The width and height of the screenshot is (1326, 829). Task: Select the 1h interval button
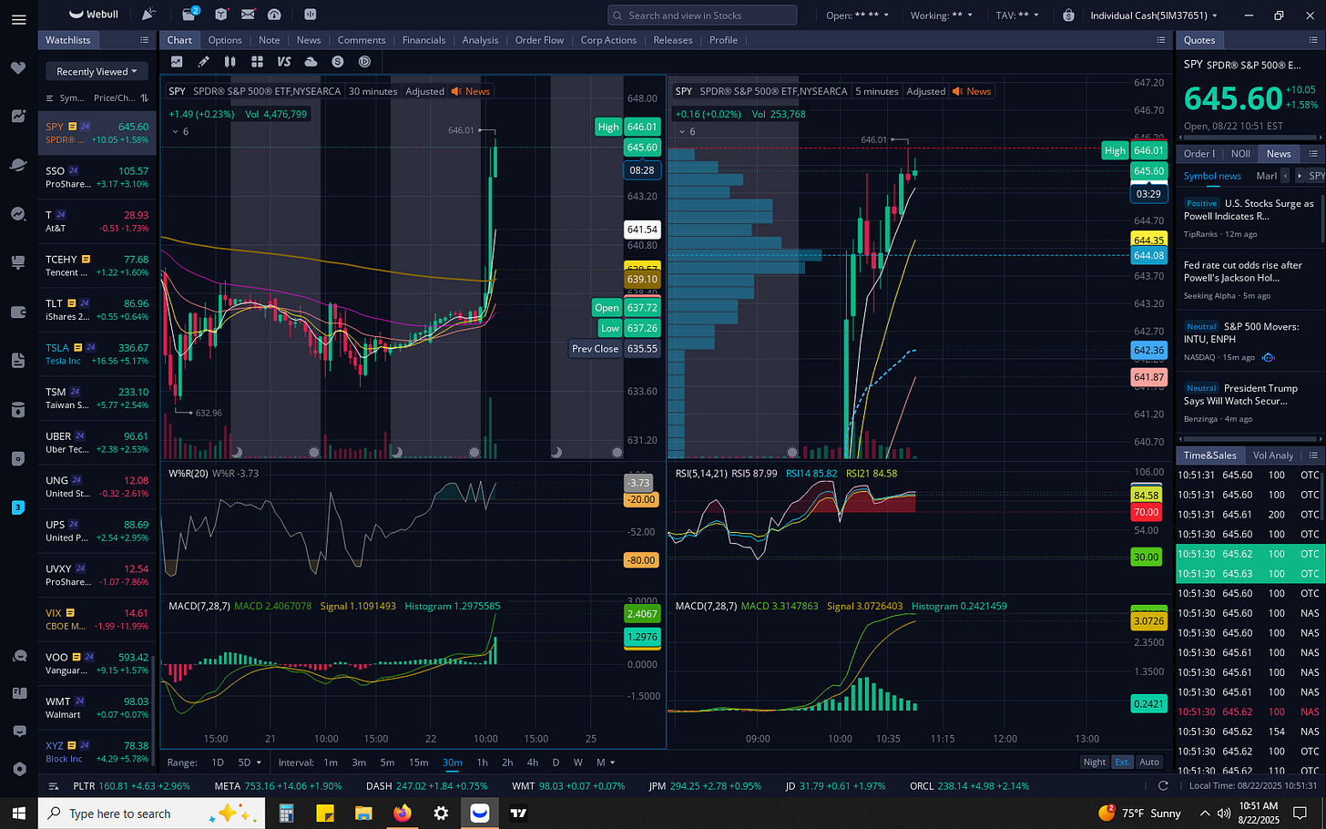click(482, 762)
